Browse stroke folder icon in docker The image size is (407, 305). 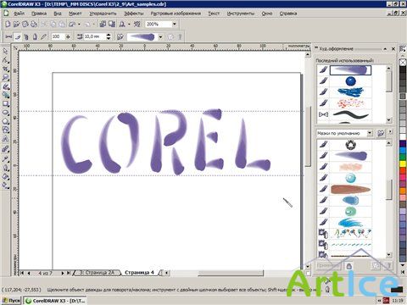381,133
